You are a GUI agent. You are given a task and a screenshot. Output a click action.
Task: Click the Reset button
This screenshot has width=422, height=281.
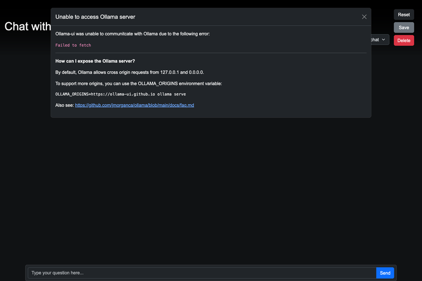click(x=404, y=15)
